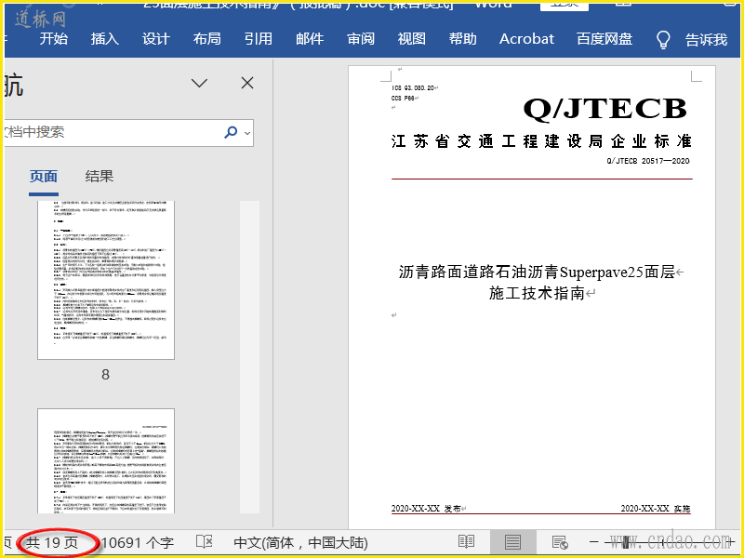Select the 页面 tab in navigation pane
The height and width of the screenshot is (558, 744).
pyautogui.click(x=44, y=176)
